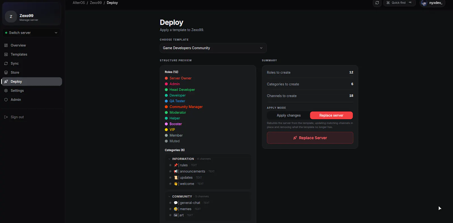The height and width of the screenshot is (223, 453).
Task: Click the art channel row
Action: tap(208, 215)
